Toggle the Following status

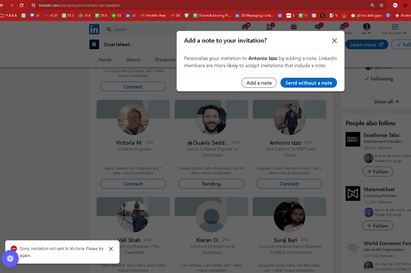click(x=379, y=79)
